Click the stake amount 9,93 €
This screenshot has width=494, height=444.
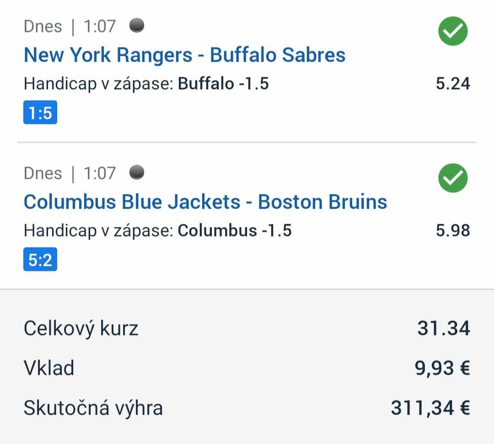click(x=442, y=368)
